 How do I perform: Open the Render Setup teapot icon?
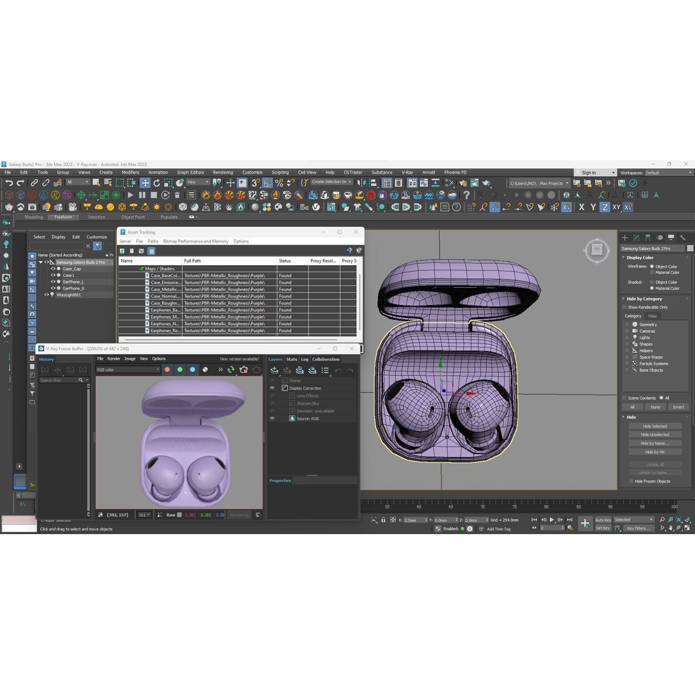tap(463, 183)
